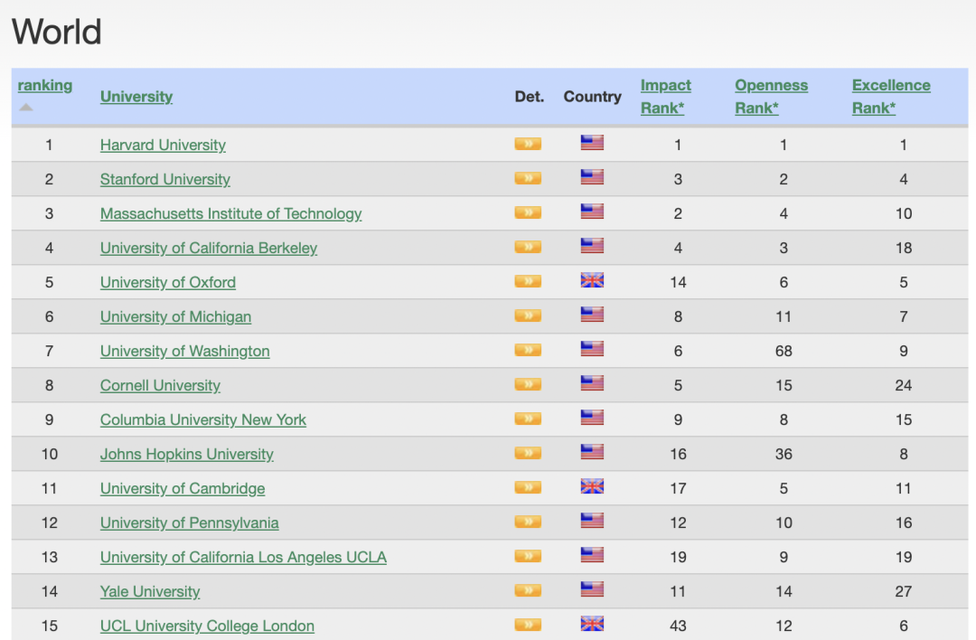Screen dimensions: 976x640
Task: Open details arrow for Johns Hopkins University
Action: click(528, 453)
